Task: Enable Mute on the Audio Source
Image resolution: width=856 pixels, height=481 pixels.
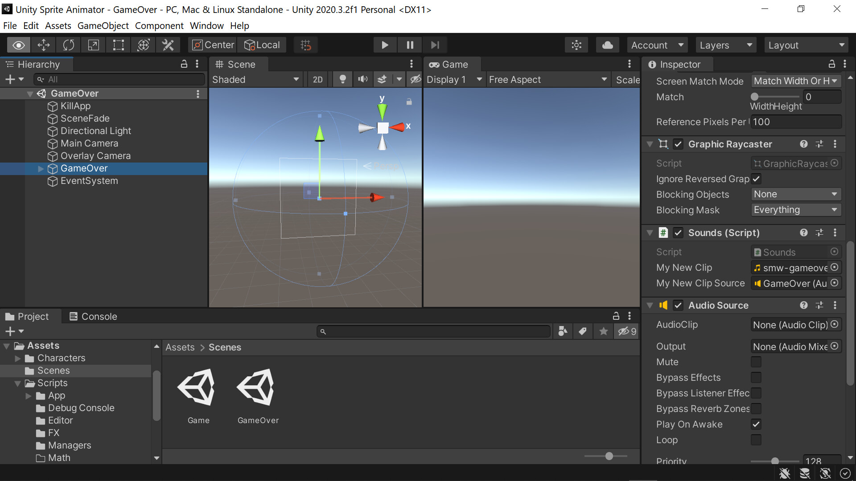Action: point(756,362)
